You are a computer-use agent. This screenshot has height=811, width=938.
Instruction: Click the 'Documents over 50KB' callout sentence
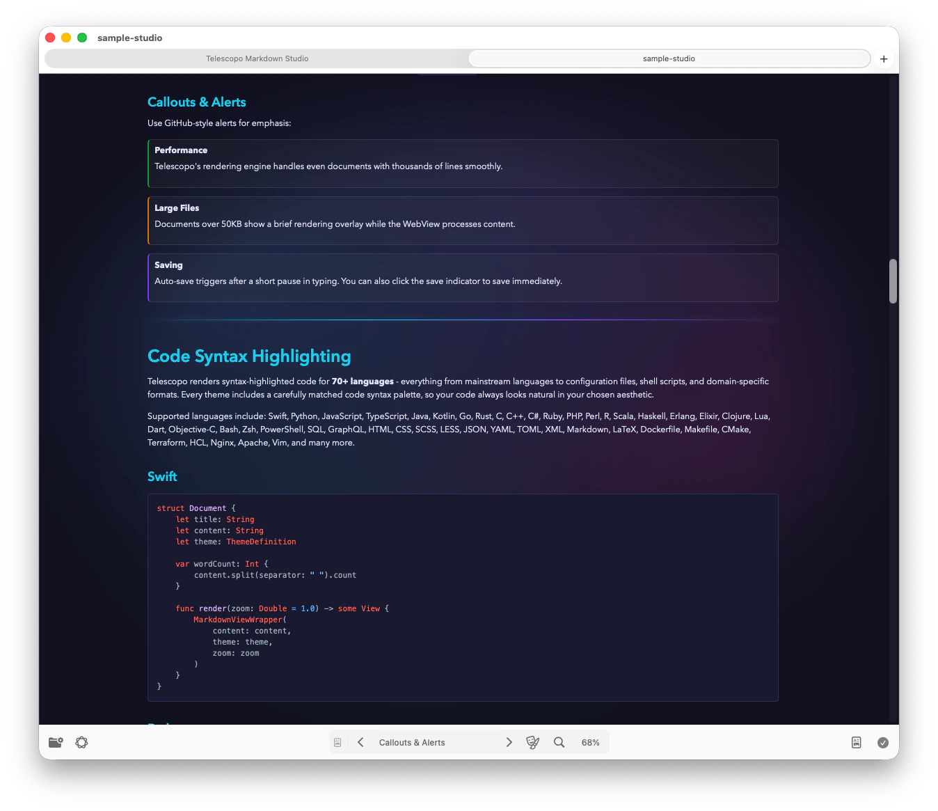tap(335, 224)
